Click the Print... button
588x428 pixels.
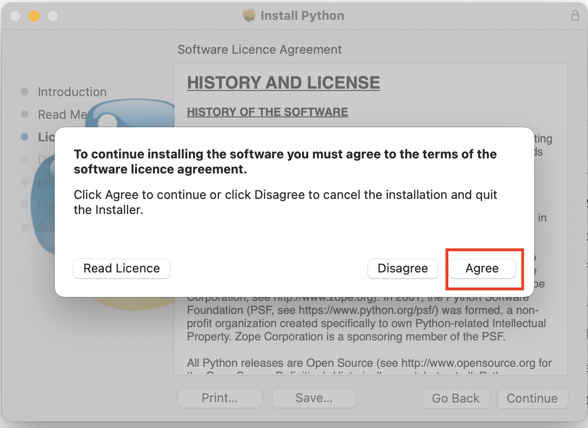[220, 398]
